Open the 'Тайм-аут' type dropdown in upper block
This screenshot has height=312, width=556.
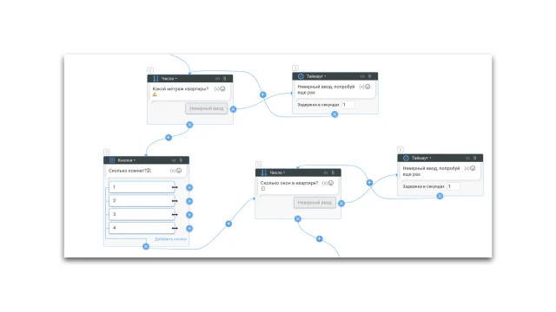point(316,76)
